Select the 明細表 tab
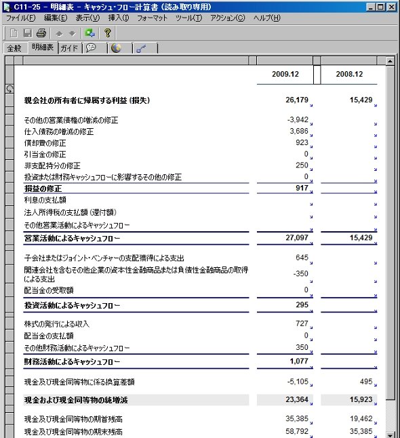 click(x=43, y=47)
